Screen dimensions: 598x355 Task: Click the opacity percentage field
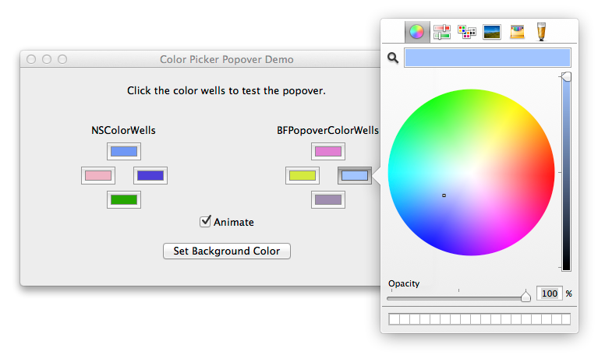549,293
